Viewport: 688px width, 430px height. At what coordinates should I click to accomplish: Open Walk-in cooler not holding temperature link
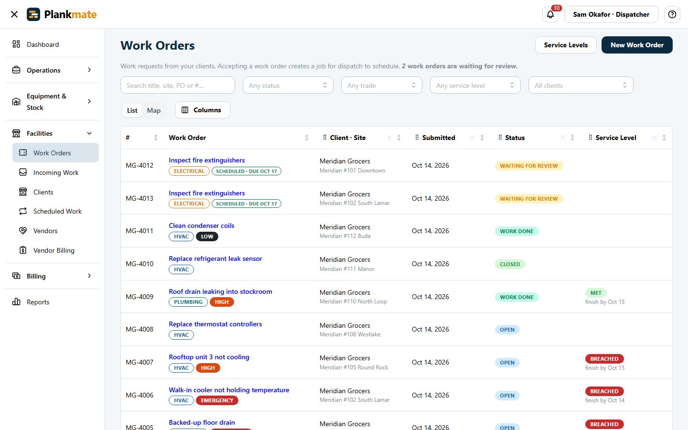point(229,390)
